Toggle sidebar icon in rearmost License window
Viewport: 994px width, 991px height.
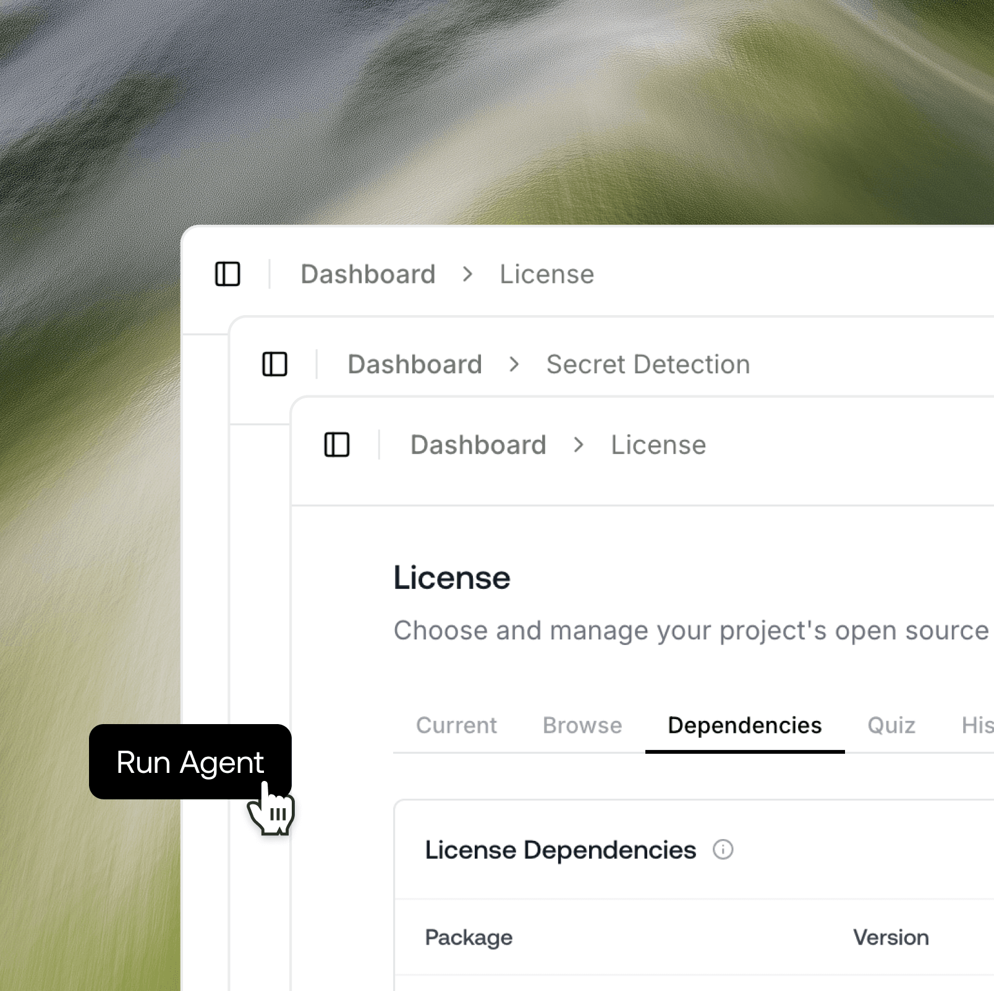[227, 274]
